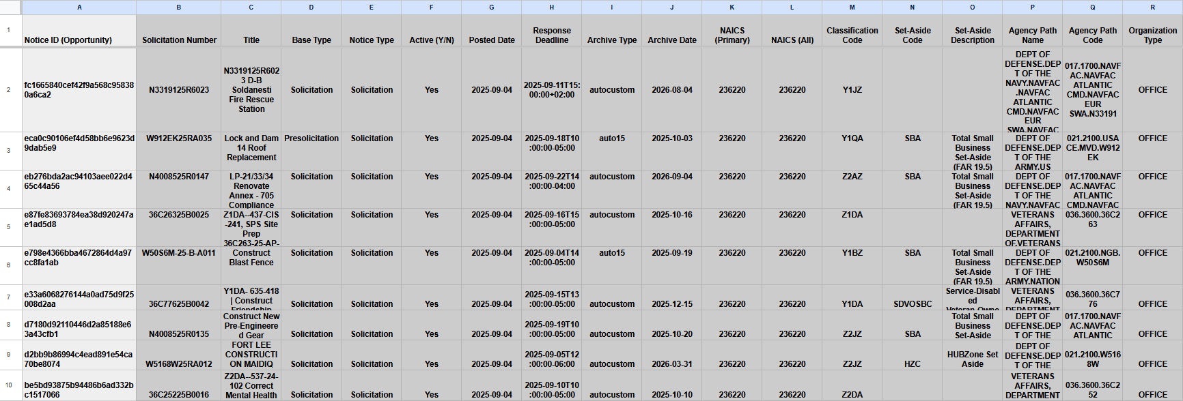Image resolution: width=1183 pixels, height=401 pixels.
Task: Select the SDVOSBC set-aside code cell
Action: pyautogui.click(x=912, y=304)
